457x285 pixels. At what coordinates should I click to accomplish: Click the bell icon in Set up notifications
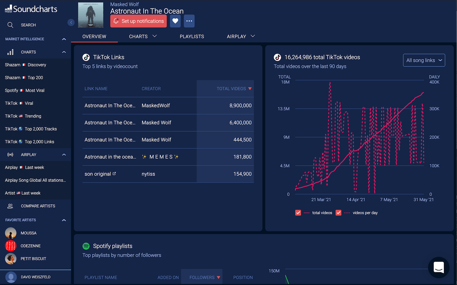point(116,21)
